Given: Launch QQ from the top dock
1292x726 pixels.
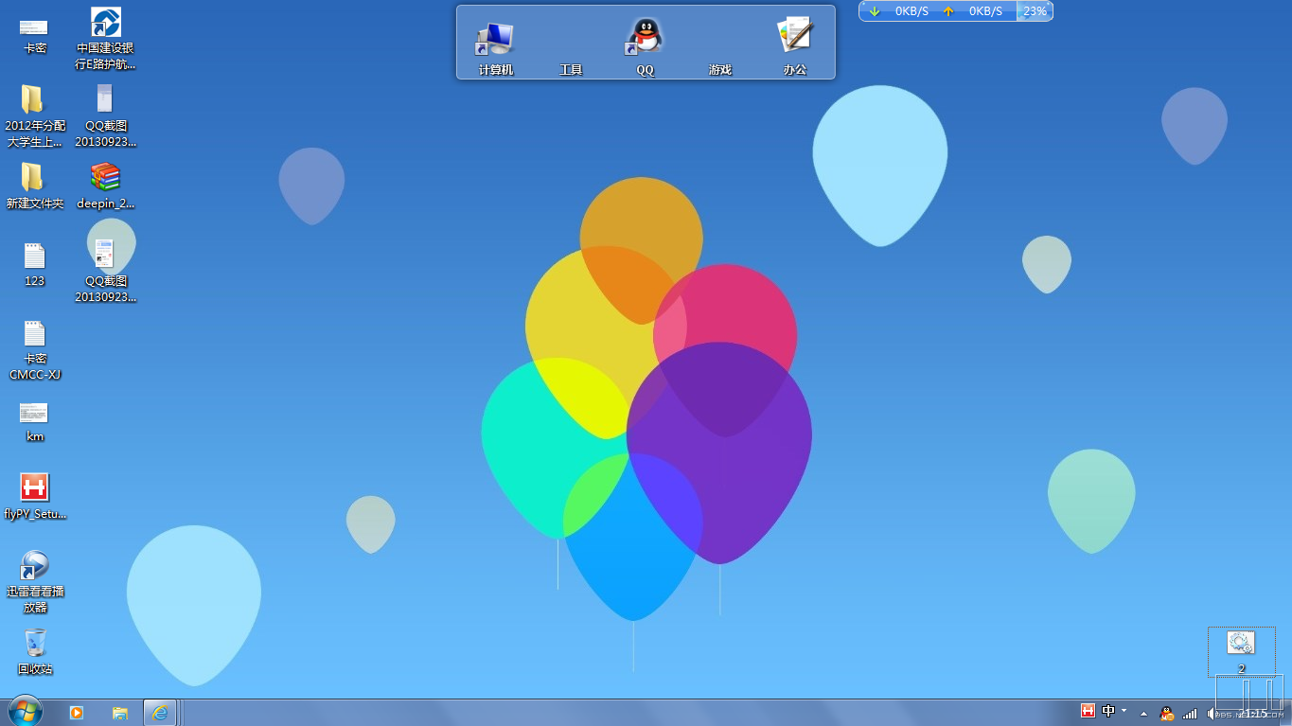Looking at the screenshot, I should pyautogui.click(x=645, y=45).
